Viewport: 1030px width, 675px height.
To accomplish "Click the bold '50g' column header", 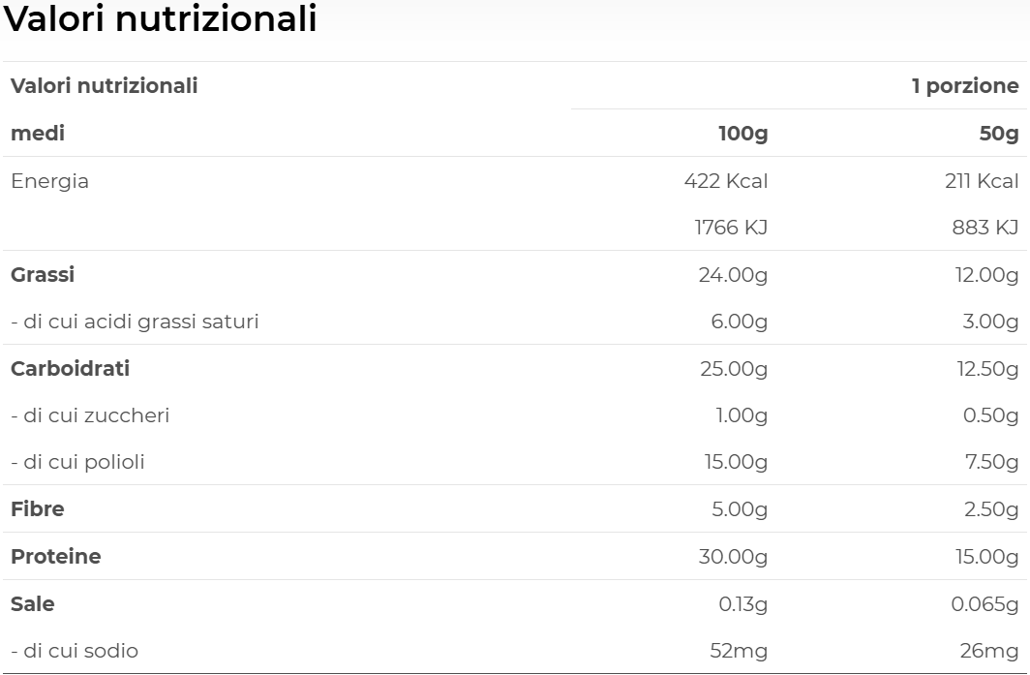I will (998, 134).
